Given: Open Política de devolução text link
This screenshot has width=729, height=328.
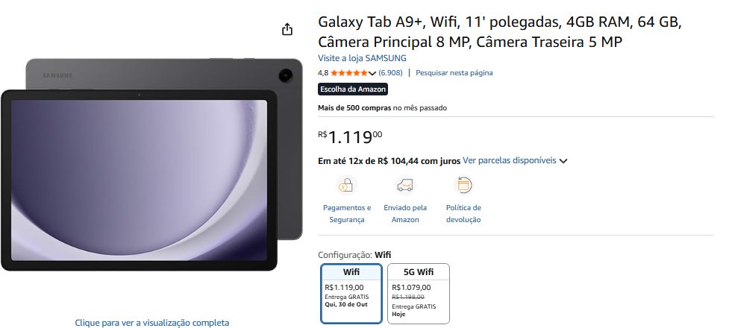Looking at the screenshot, I should tap(463, 214).
